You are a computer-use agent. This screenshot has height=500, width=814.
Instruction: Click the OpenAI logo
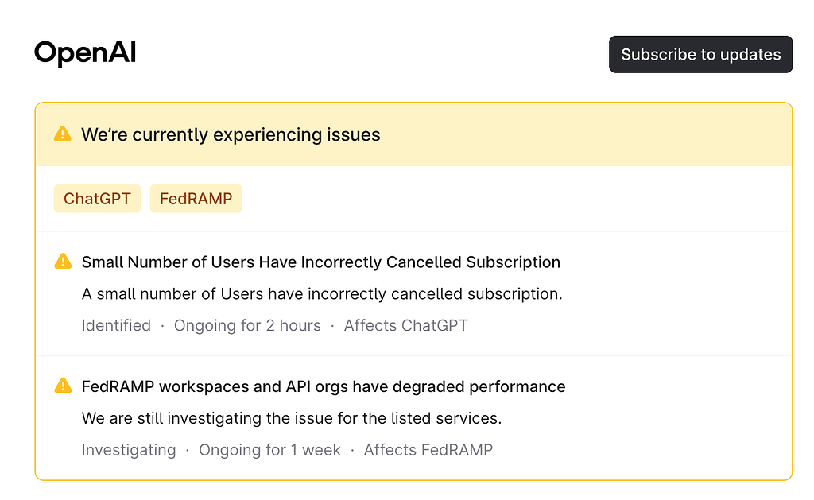[85, 53]
